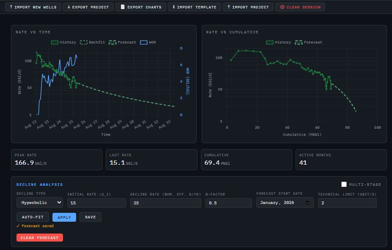Screen dimensions: 392x250
Task: Click the Active Months 41 card
Action: coord(341,160)
